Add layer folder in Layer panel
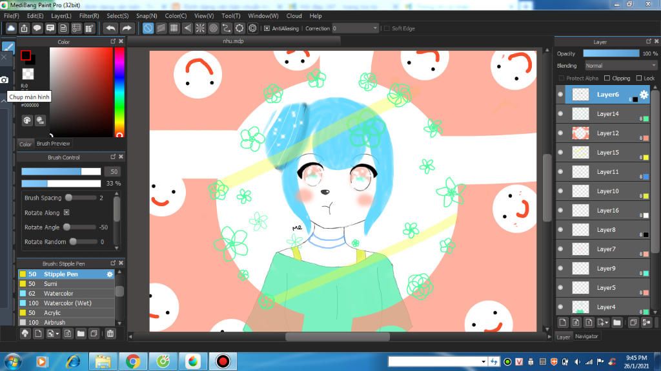The width and height of the screenshot is (661, 371). click(617, 323)
